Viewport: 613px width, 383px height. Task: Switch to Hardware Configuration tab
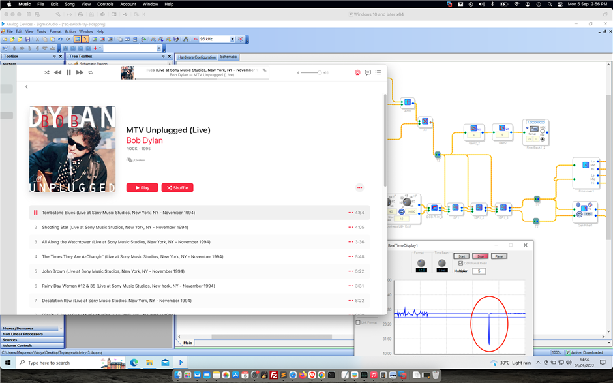(x=197, y=57)
